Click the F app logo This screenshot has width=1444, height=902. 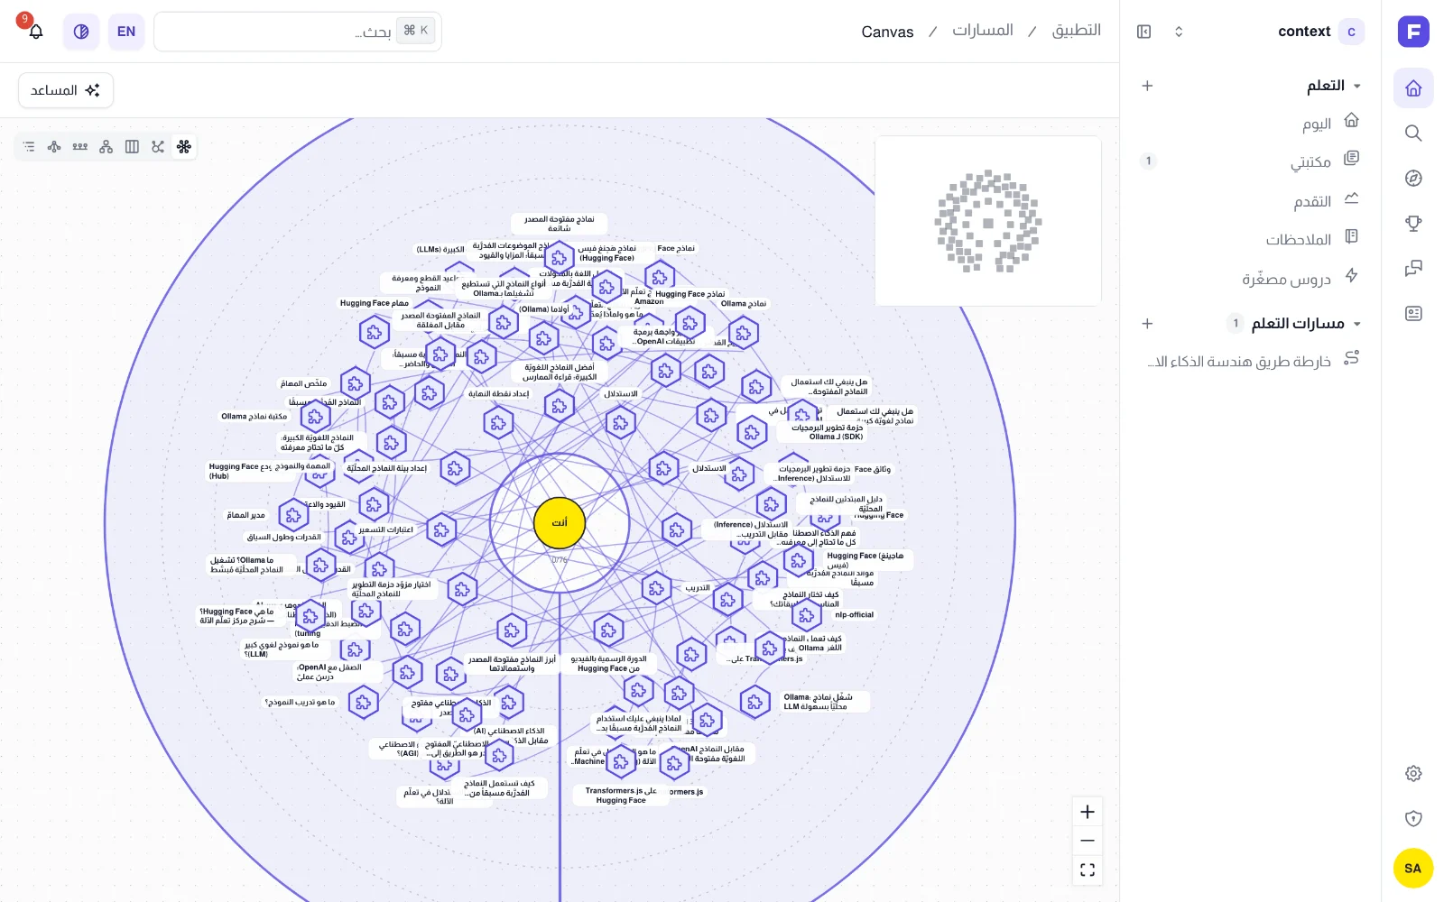click(1413, 32)
